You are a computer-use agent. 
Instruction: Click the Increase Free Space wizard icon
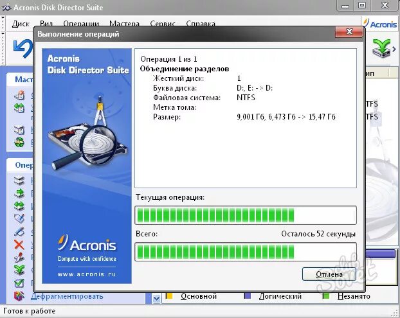(19, 107)
